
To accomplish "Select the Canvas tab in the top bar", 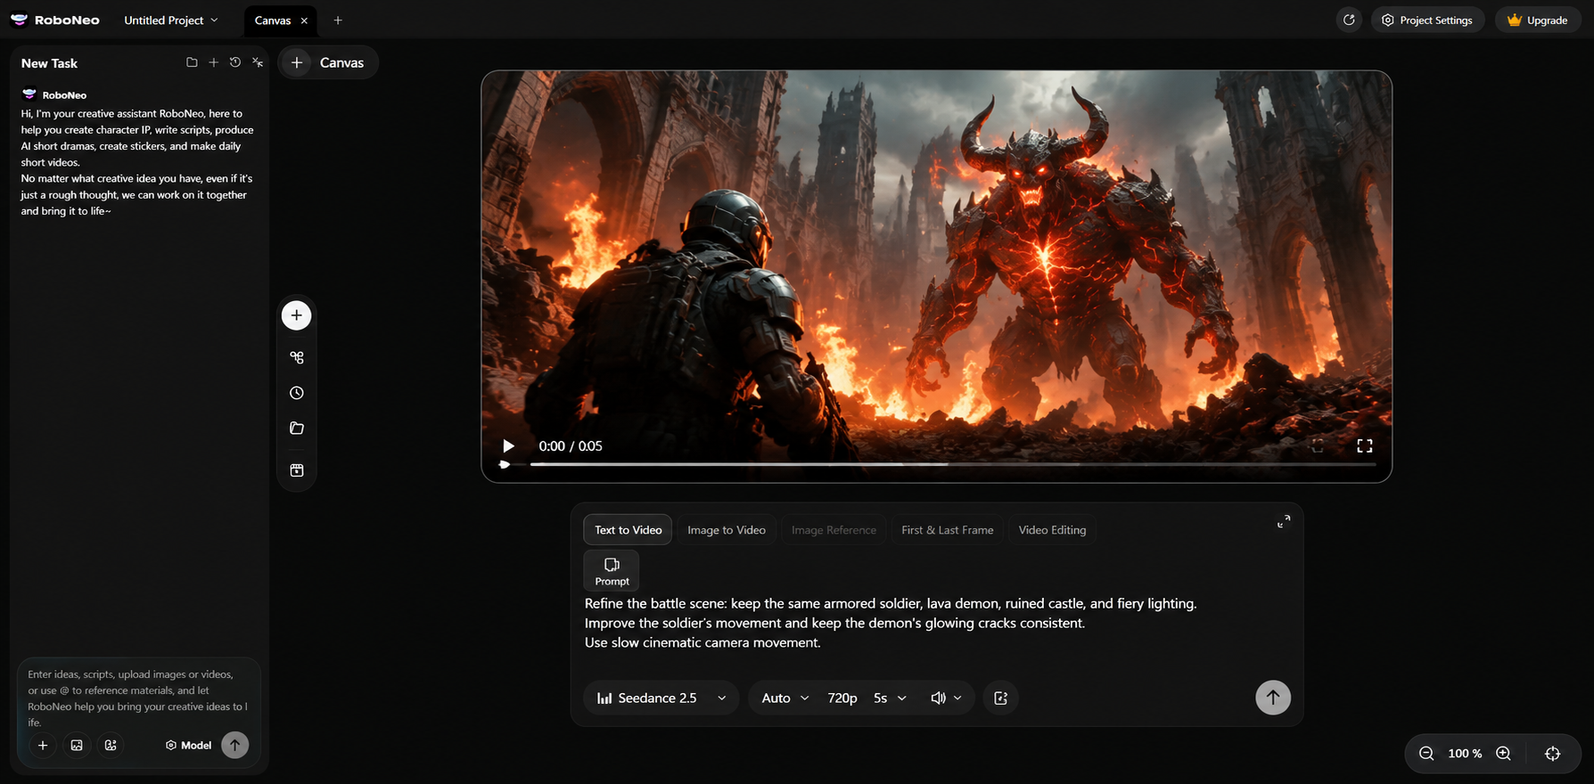I will (273, 20).
